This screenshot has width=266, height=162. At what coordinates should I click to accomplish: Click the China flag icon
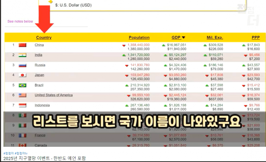coord(22,45)
